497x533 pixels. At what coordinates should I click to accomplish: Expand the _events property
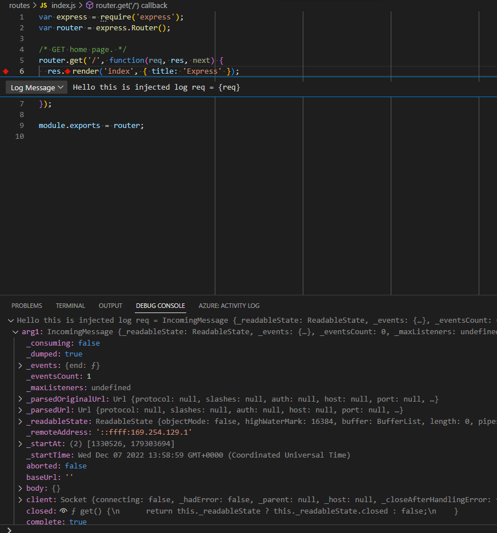tap(20, 366)
